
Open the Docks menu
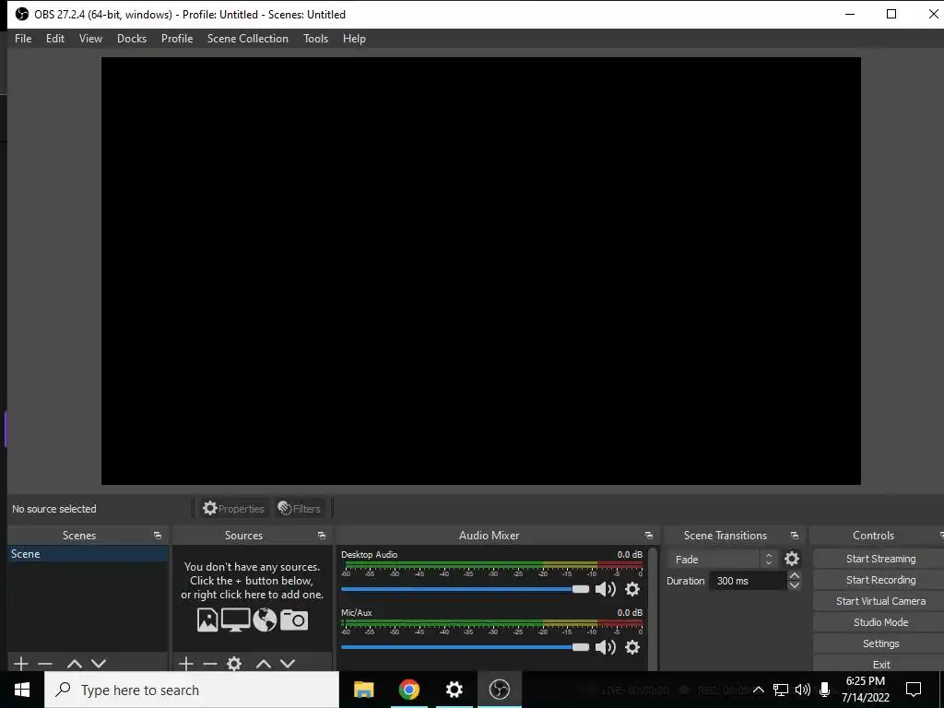coord(131,39)
